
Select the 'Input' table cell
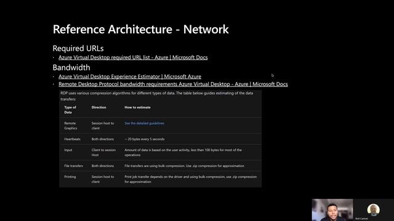coord(68,150)
